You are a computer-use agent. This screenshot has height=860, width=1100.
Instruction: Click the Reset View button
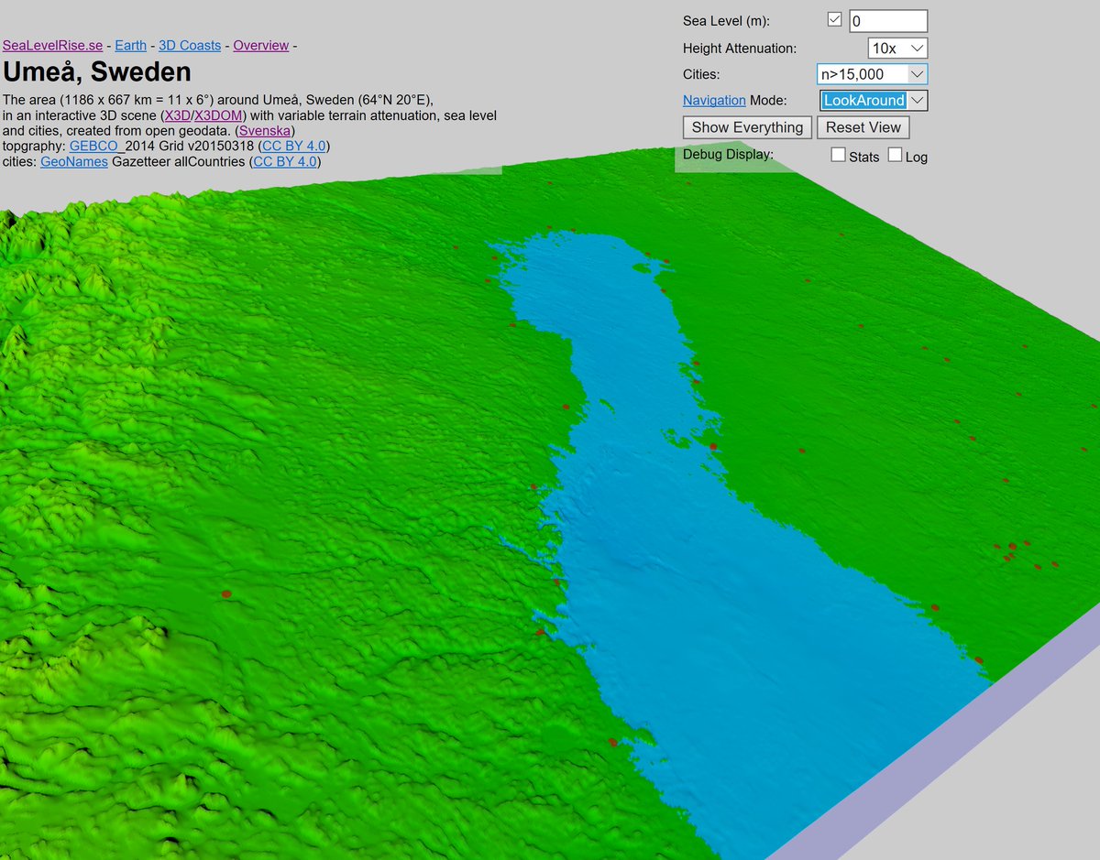coord(863,127)
